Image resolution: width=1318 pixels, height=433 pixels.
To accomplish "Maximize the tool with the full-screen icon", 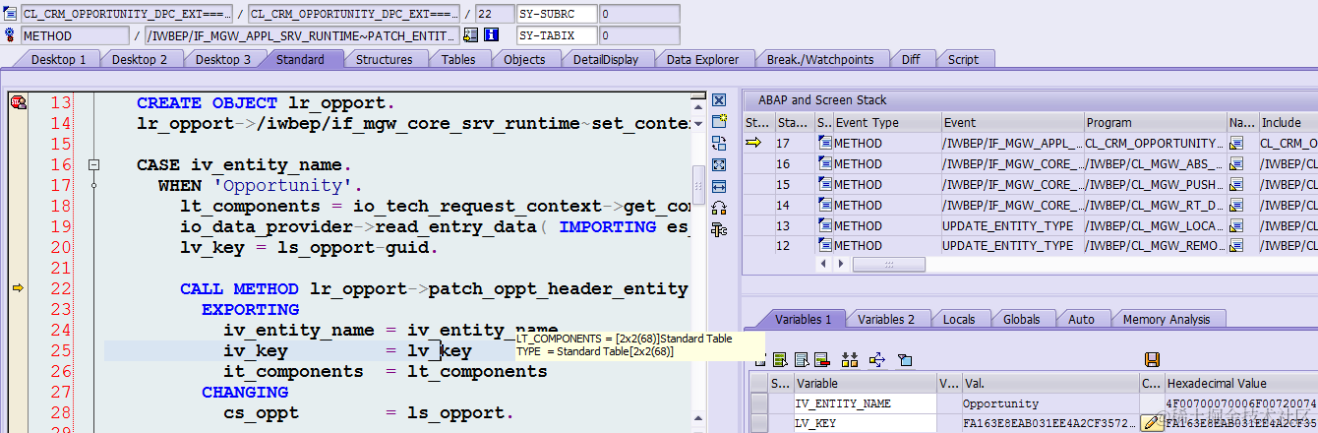I will click(719, 165).
